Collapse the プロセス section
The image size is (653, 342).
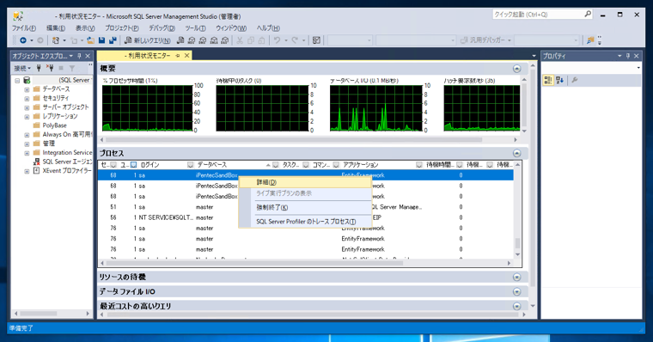pos(517,153)
